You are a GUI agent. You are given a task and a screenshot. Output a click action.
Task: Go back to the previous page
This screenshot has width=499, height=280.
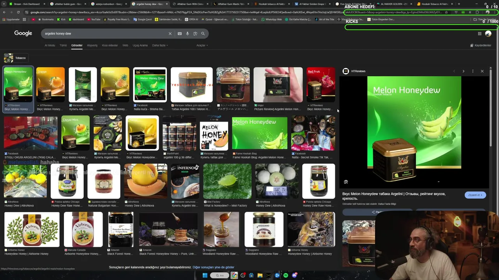[4, 12]
